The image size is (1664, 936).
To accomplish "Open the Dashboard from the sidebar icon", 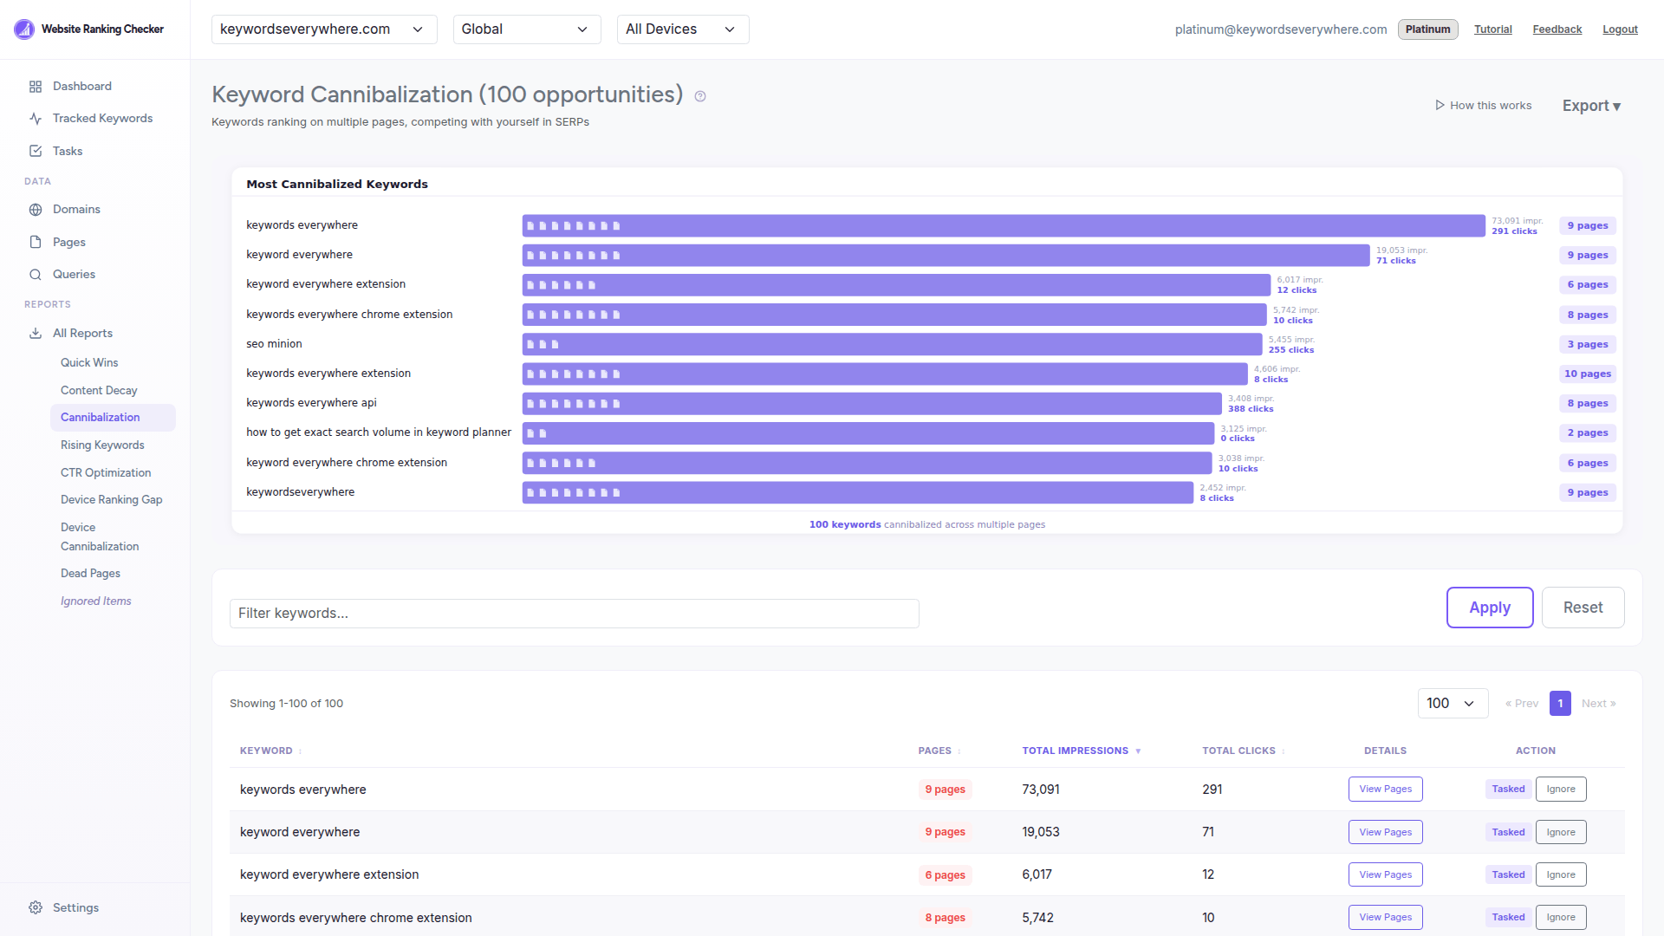I will pyautogui.click(x=36, y=86).
